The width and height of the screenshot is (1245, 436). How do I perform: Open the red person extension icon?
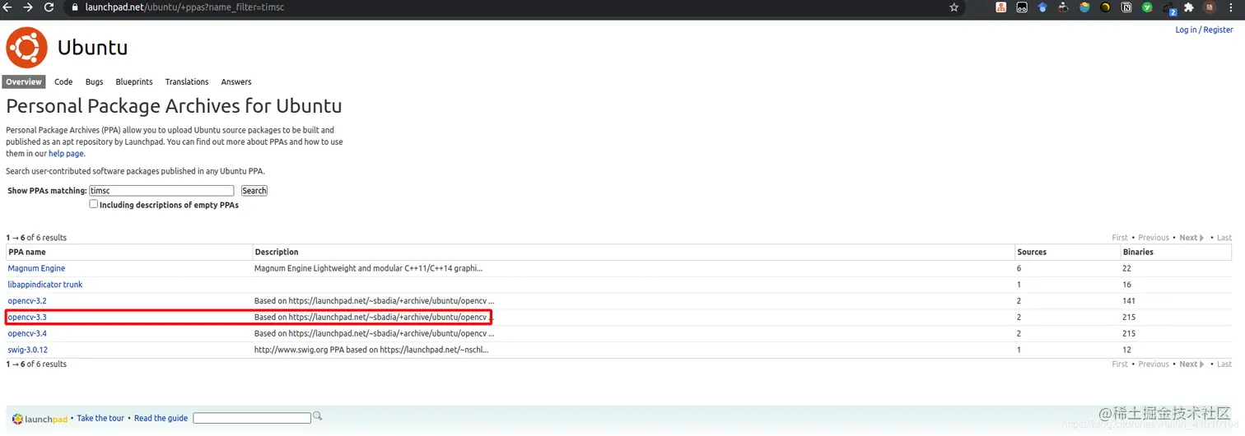(x=1001, y=7)
